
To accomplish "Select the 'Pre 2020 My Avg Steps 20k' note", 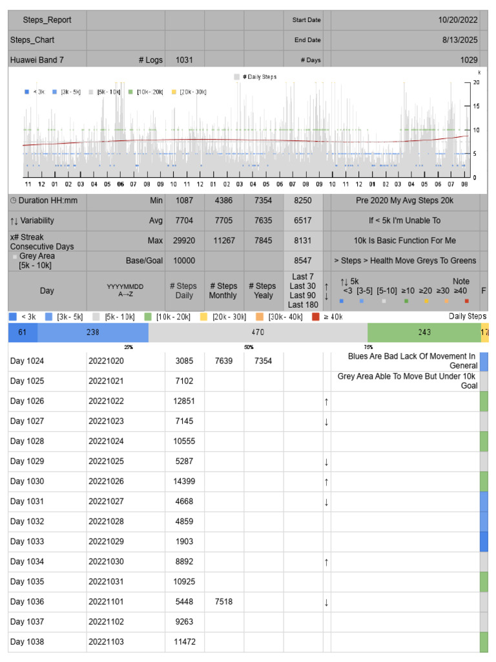I will click(x=405, y=200).
